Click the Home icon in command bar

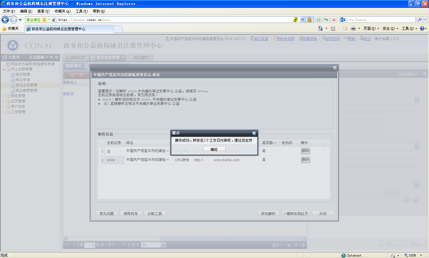click(321, 29)
